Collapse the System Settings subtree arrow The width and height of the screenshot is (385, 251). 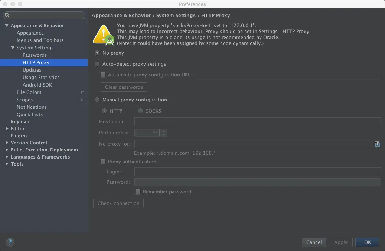pos(13,48)
